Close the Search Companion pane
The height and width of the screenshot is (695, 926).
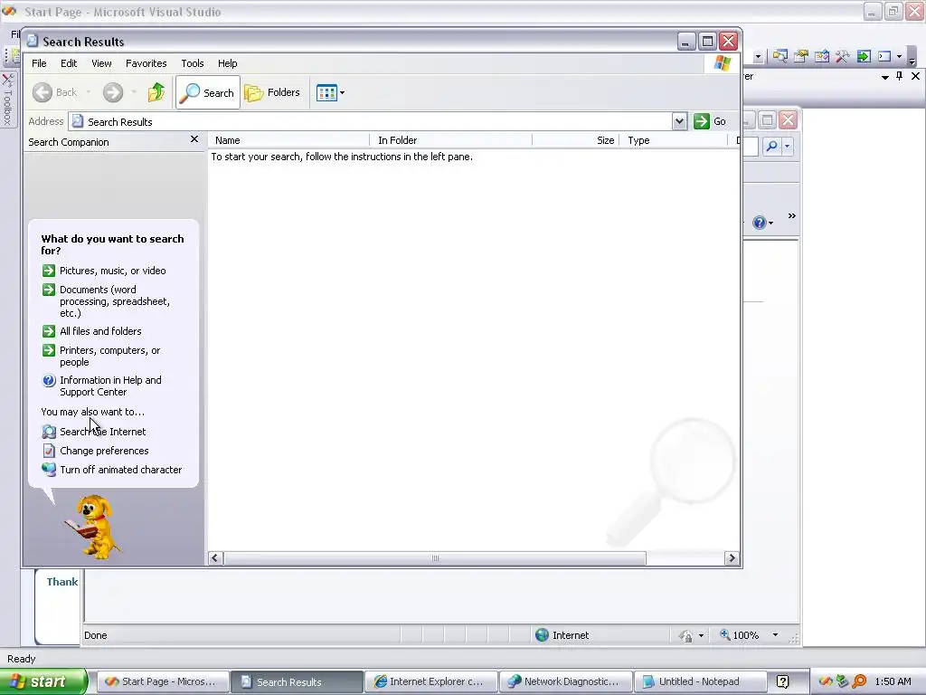pyautogui.click(x=194, y=139)
